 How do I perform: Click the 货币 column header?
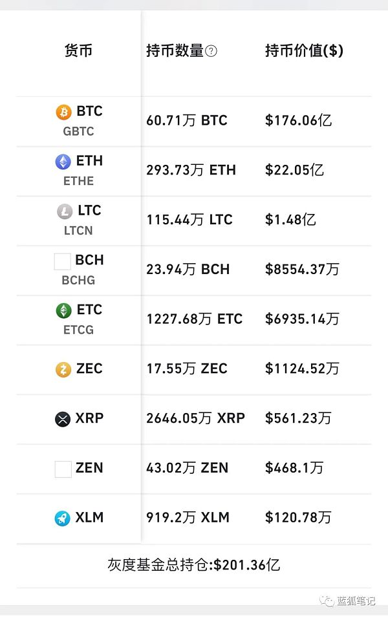(78, 51)
